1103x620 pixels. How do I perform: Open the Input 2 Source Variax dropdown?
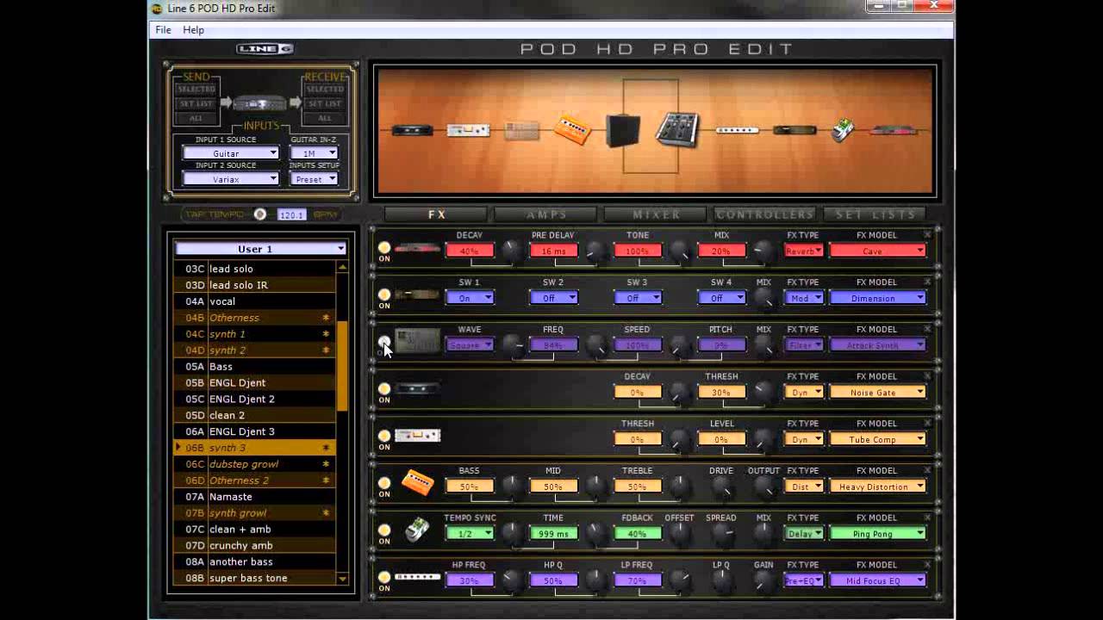coord(230,179)
